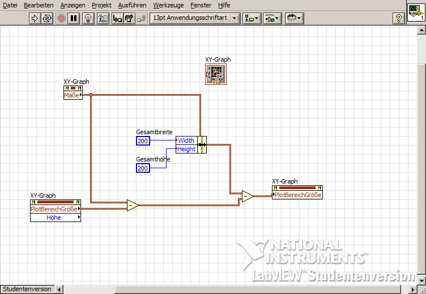Click the Step Out icon
The width and height of the screenshot is (426, 294).
[142, 18]
